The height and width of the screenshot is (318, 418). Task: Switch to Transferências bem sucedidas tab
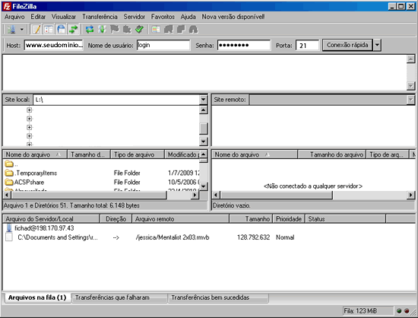click(218, 297)
